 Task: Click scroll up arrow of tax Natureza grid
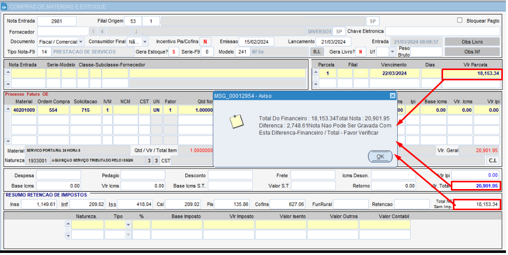click(x=67, y=224)
